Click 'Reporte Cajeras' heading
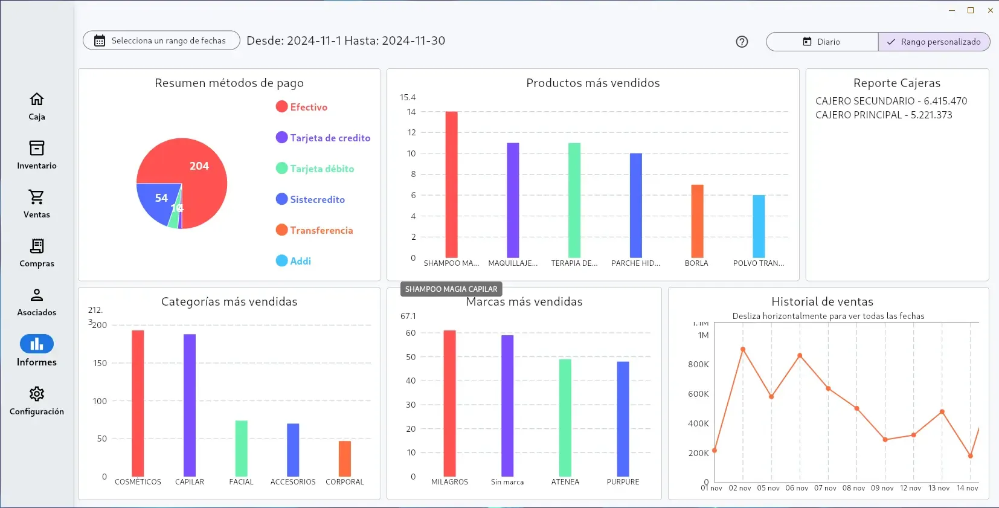999x508 pixels. [897, 83]
